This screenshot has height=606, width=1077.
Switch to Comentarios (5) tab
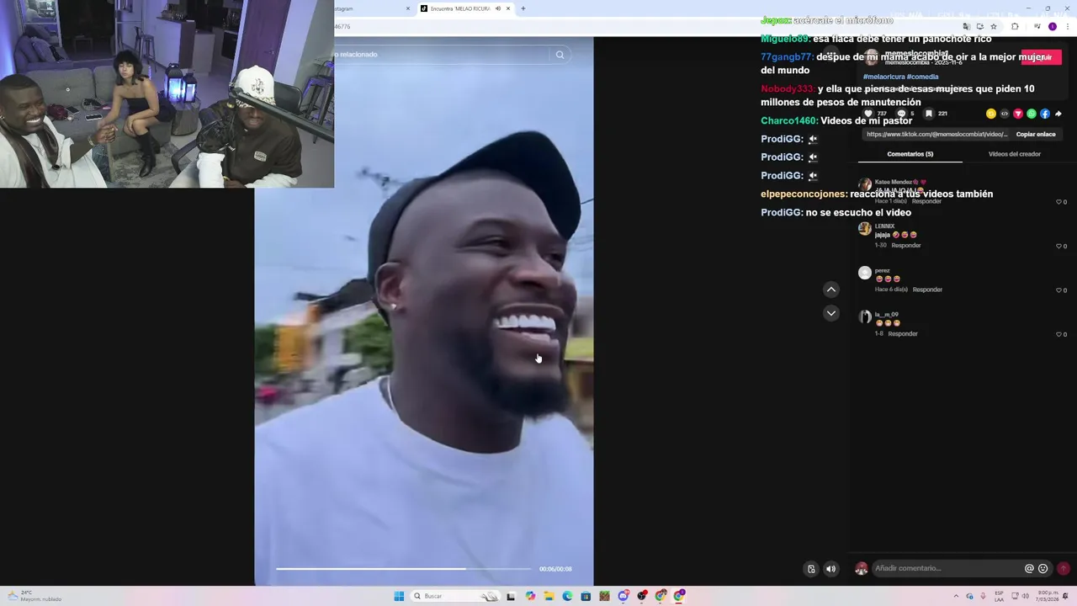pyautogui.click(x=910, y=154)
